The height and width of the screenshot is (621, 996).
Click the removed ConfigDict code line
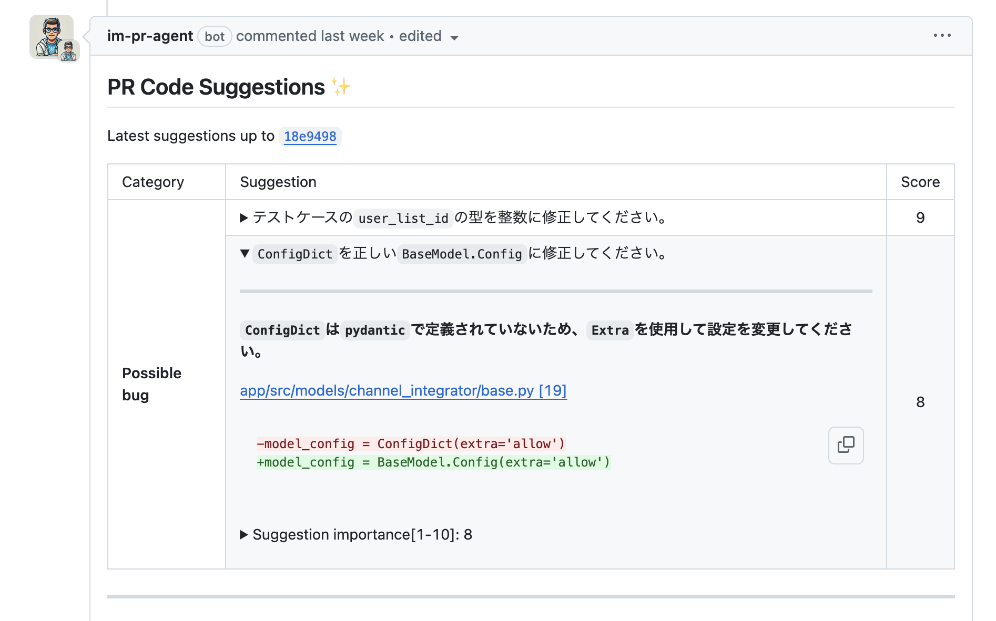pos(411,444)
